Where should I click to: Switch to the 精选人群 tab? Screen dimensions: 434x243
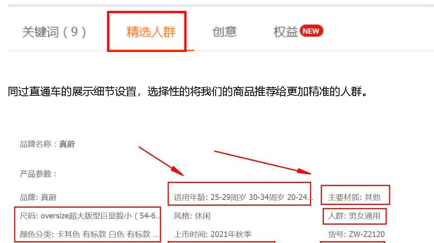(x=151, y=32)
